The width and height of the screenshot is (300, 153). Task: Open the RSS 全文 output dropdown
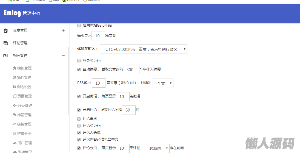[163, 83]
